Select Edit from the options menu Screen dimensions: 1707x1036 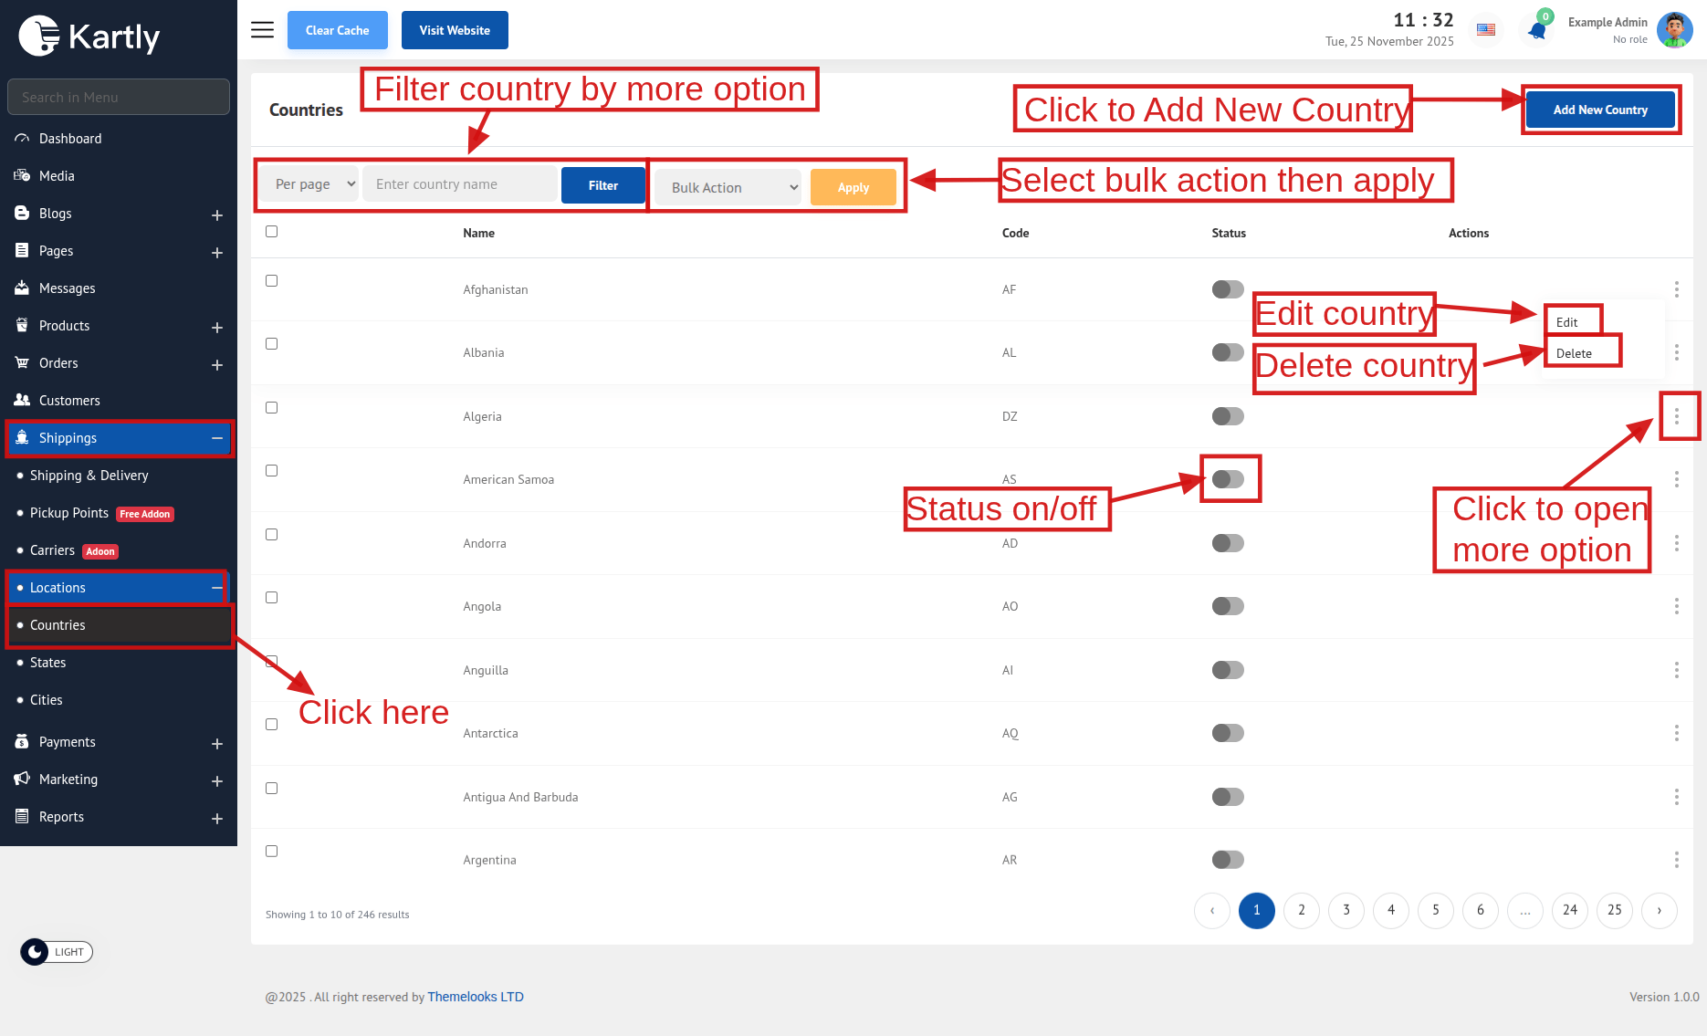(1567, 322)
